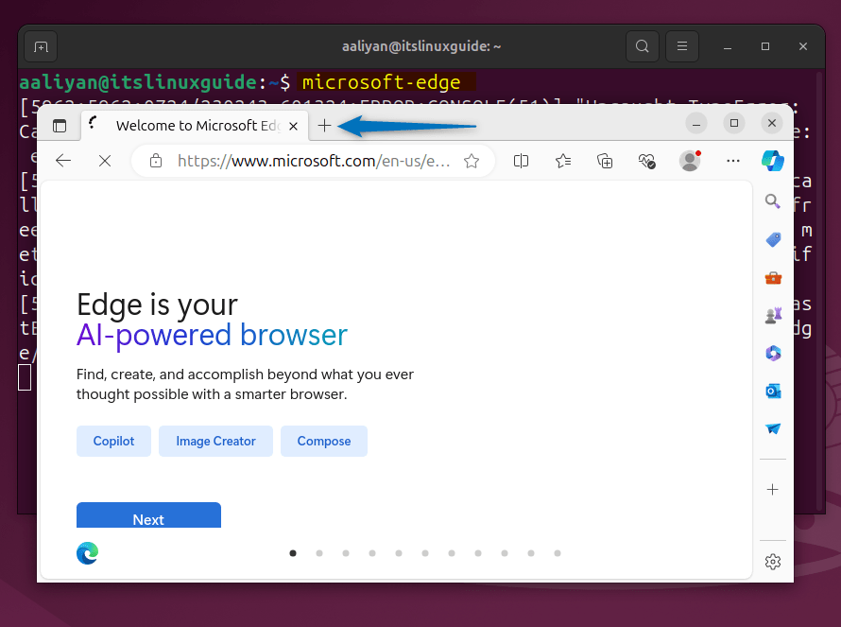Open Image Creator from the welcome page
Image resolution: width=841 pixels, height=627 pixels.
pyautogui.click(x=215, y=441)
